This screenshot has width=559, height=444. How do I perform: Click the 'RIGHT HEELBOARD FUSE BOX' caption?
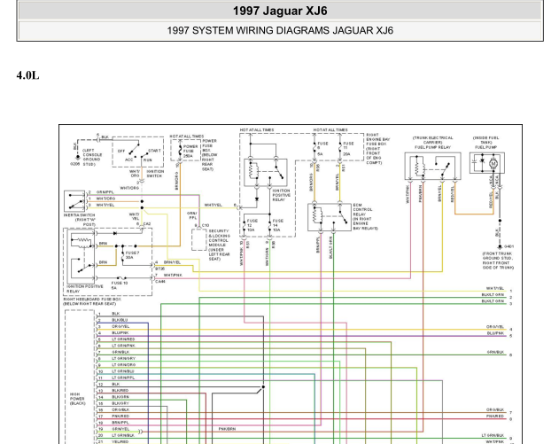[x=92, y=300]
